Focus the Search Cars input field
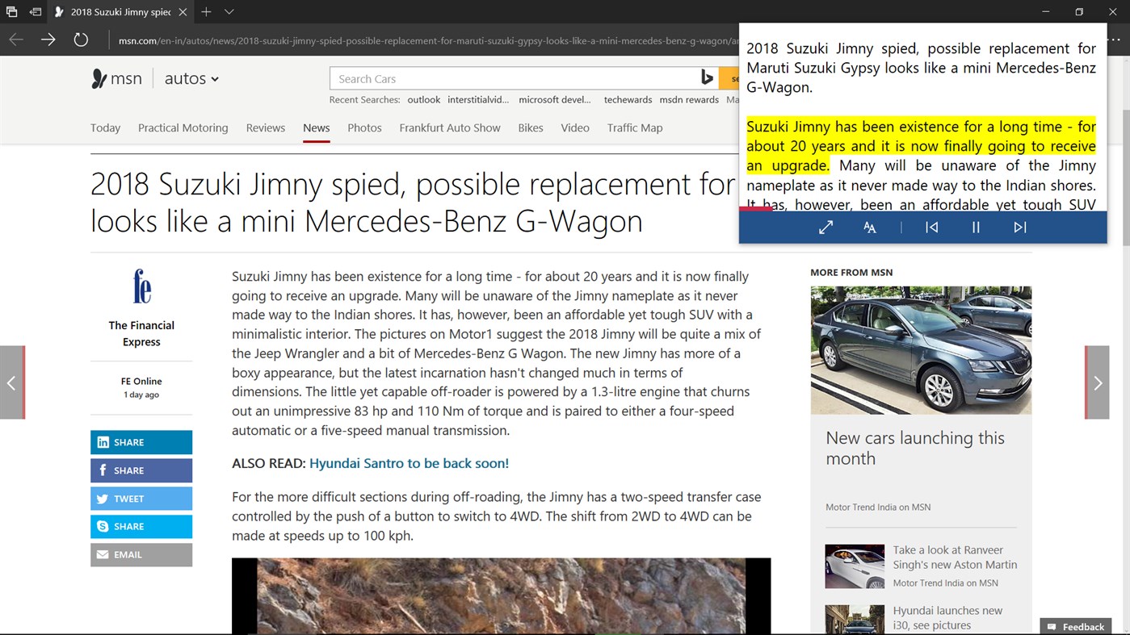The height and width of the screenshot is (635, 1130). [513, 78]
